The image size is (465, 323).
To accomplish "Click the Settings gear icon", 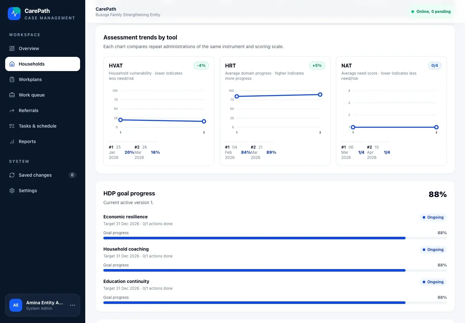I will pos(12,191).
